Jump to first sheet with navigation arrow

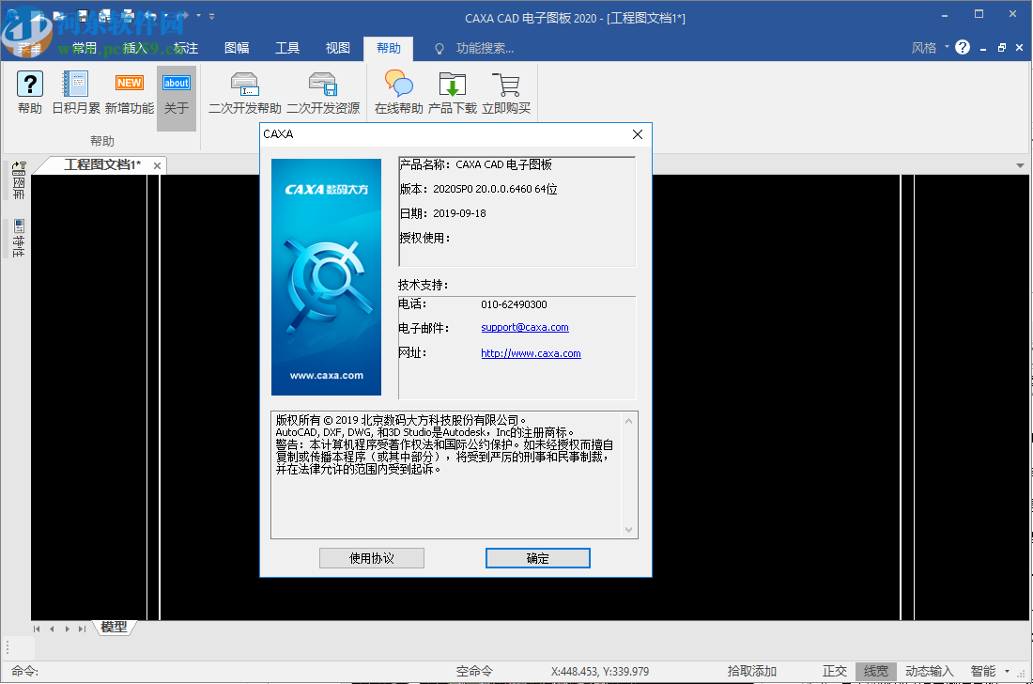[x=37, y=629]
